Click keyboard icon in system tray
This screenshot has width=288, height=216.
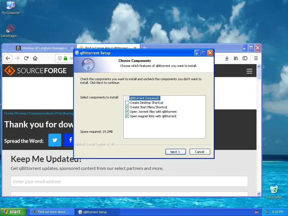pos(256,212)
